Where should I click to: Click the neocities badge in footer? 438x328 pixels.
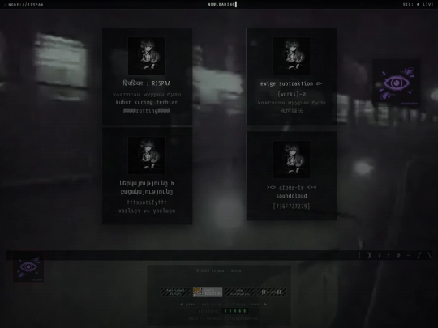208,292
